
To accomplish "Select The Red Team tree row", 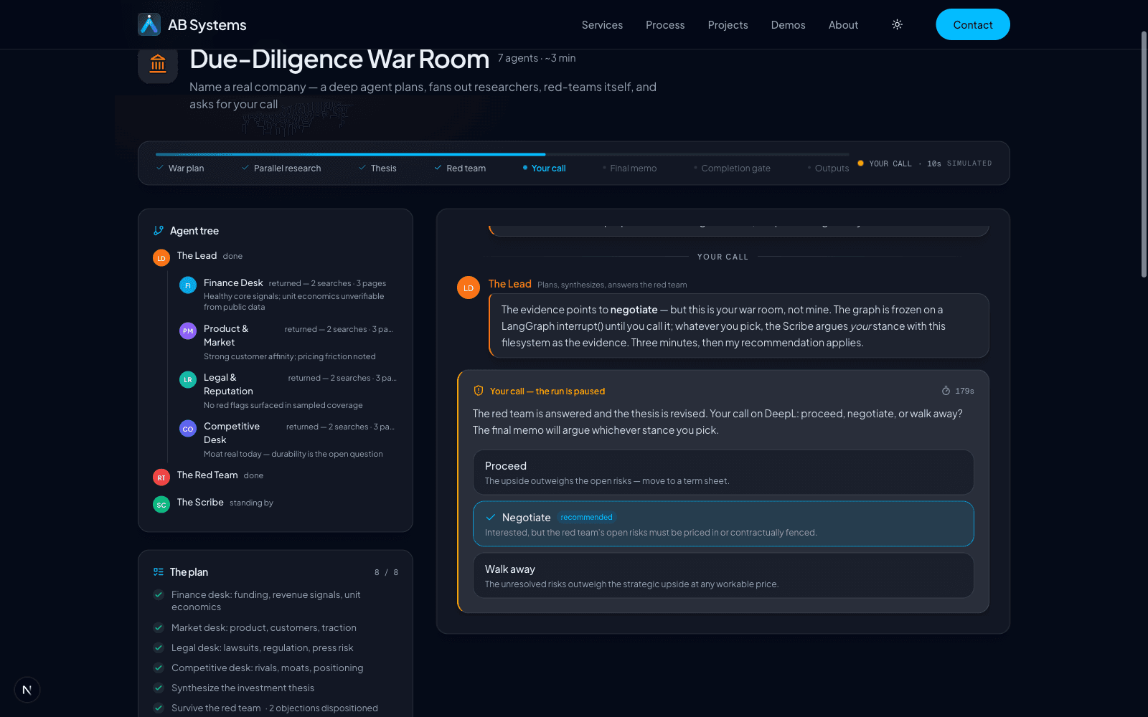I will click(276, 475).
